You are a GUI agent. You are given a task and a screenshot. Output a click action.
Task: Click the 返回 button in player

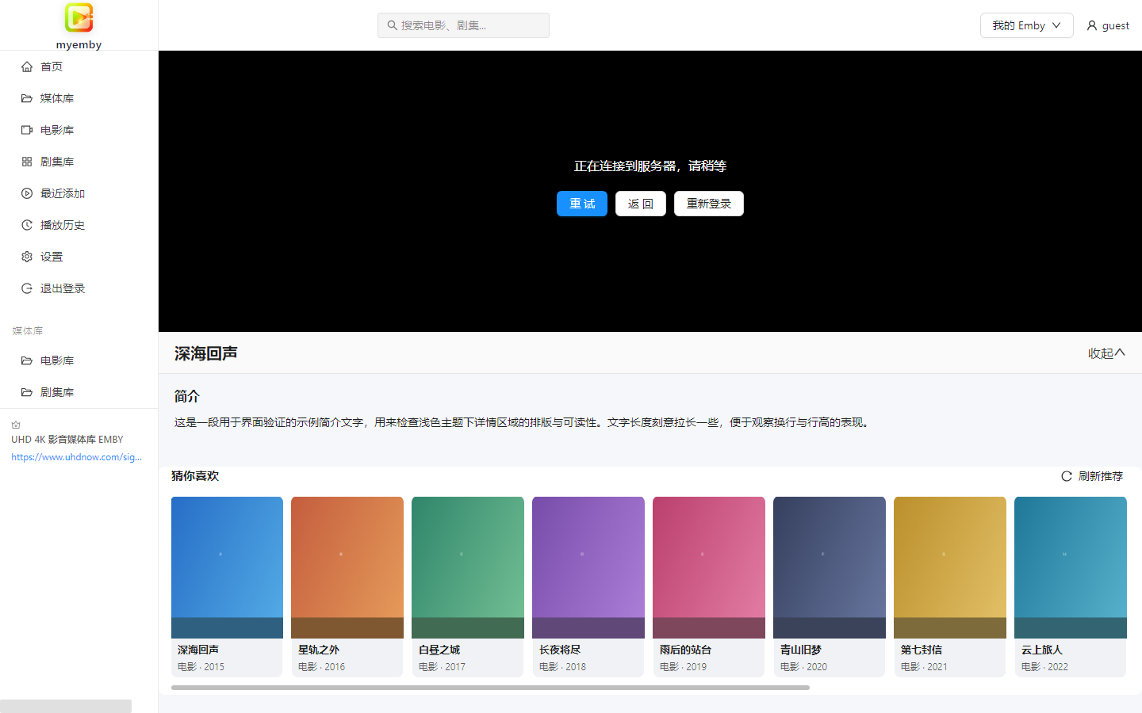click(x=640, y=204)
